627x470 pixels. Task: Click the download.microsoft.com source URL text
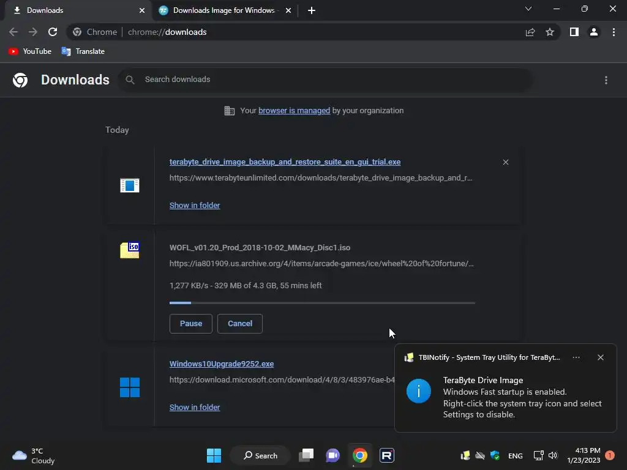tap(282, 379)
